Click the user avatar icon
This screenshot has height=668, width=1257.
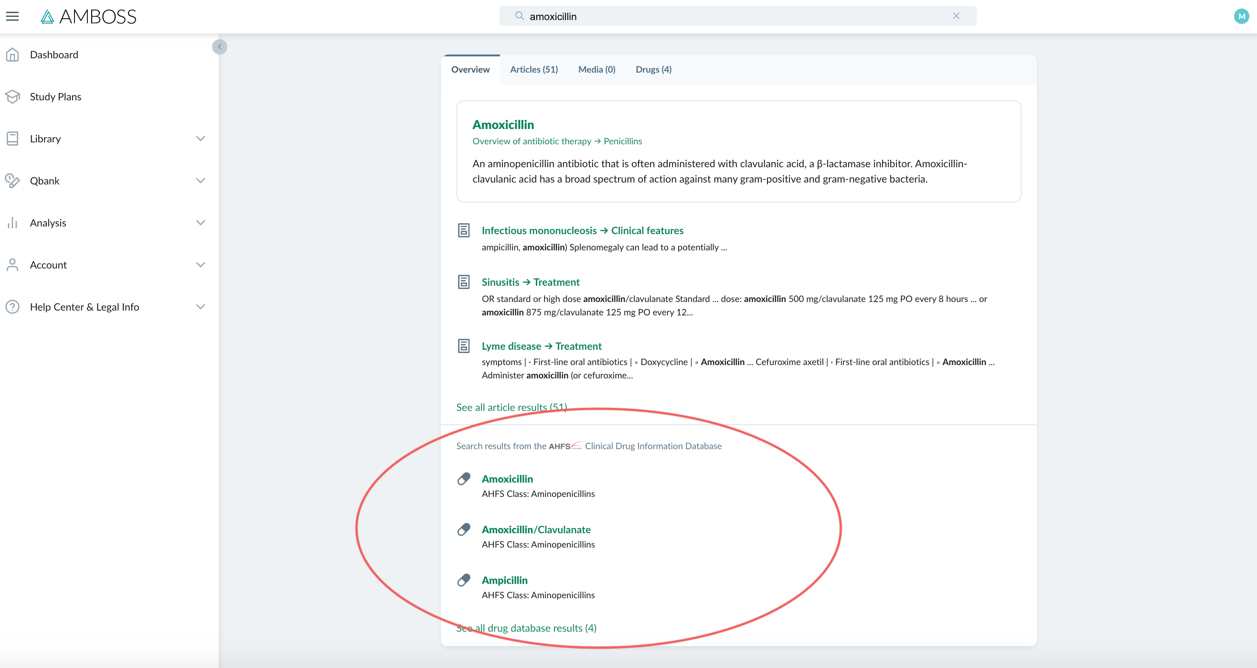[x=1241, y=16]
